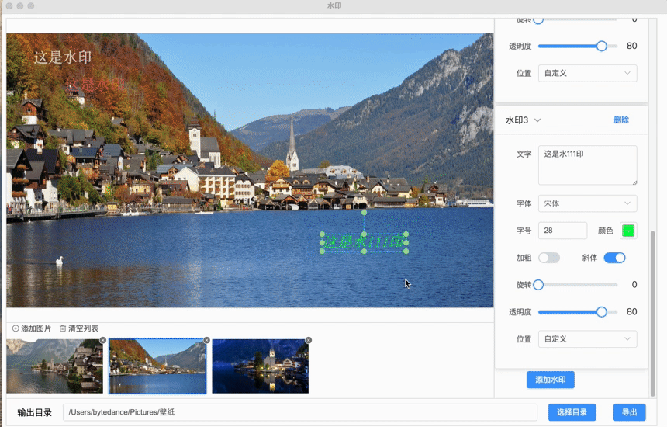Open the green 颜色 color swatch
This screenshot has height=427, width=667.
click(x=628, y=231)
